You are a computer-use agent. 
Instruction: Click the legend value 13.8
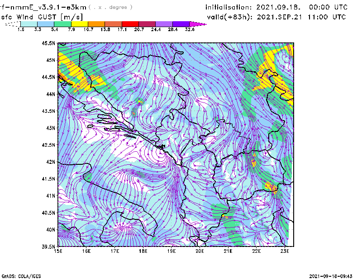(105, 29)
